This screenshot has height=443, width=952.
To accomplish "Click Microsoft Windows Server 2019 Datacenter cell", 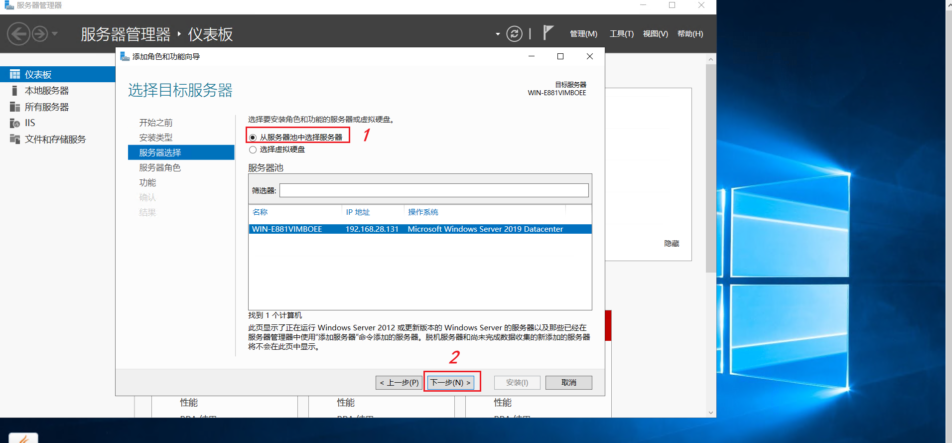I will (485, 229).
